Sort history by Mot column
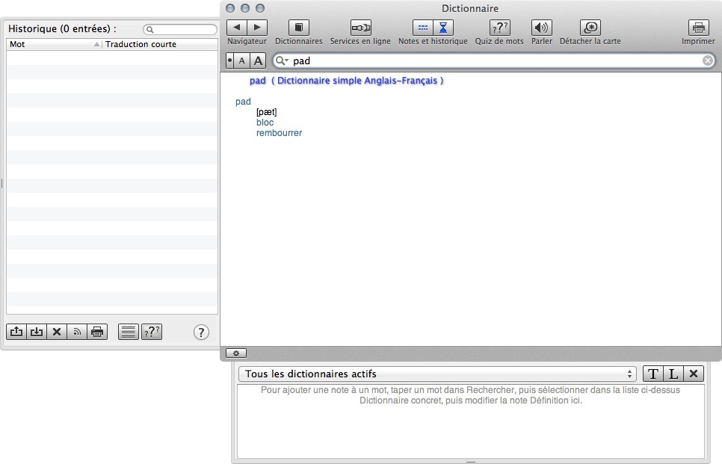This screenshot has width=722, height=464. point(55,44)
